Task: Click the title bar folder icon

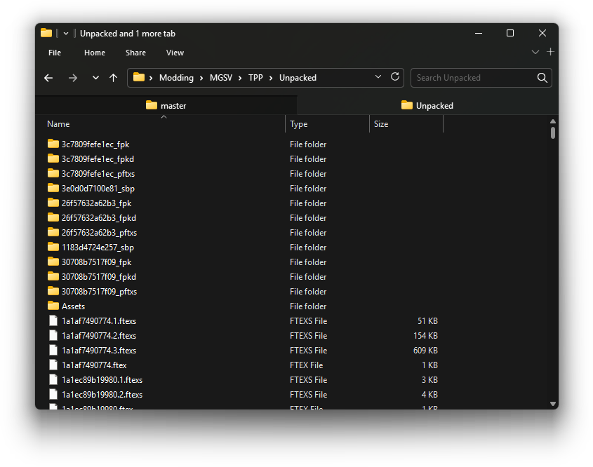Action: 46,33
